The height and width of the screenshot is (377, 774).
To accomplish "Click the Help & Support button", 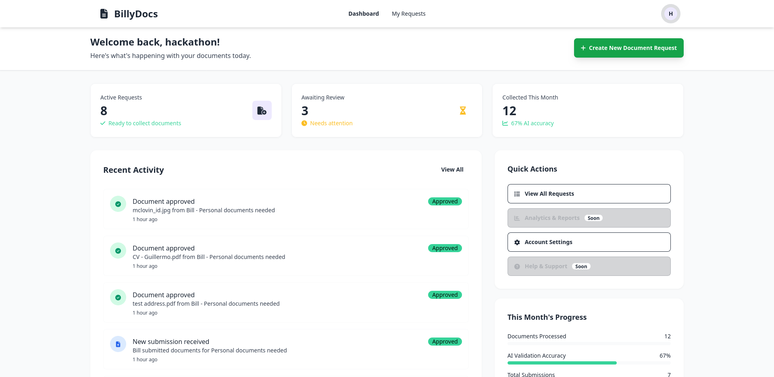I will 589,266.
